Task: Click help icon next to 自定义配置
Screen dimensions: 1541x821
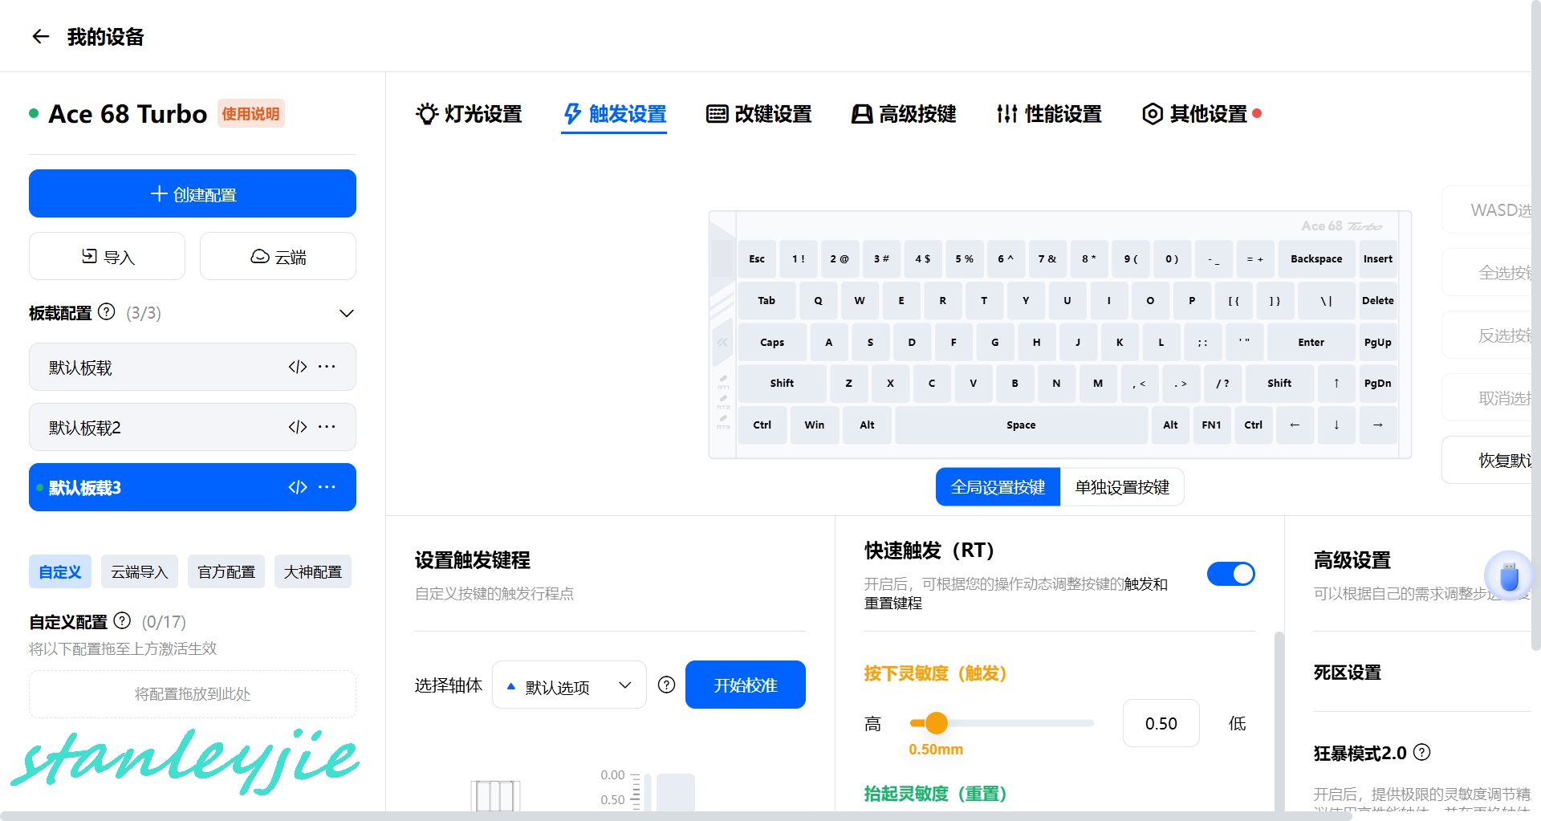Action: pos(122,621)
